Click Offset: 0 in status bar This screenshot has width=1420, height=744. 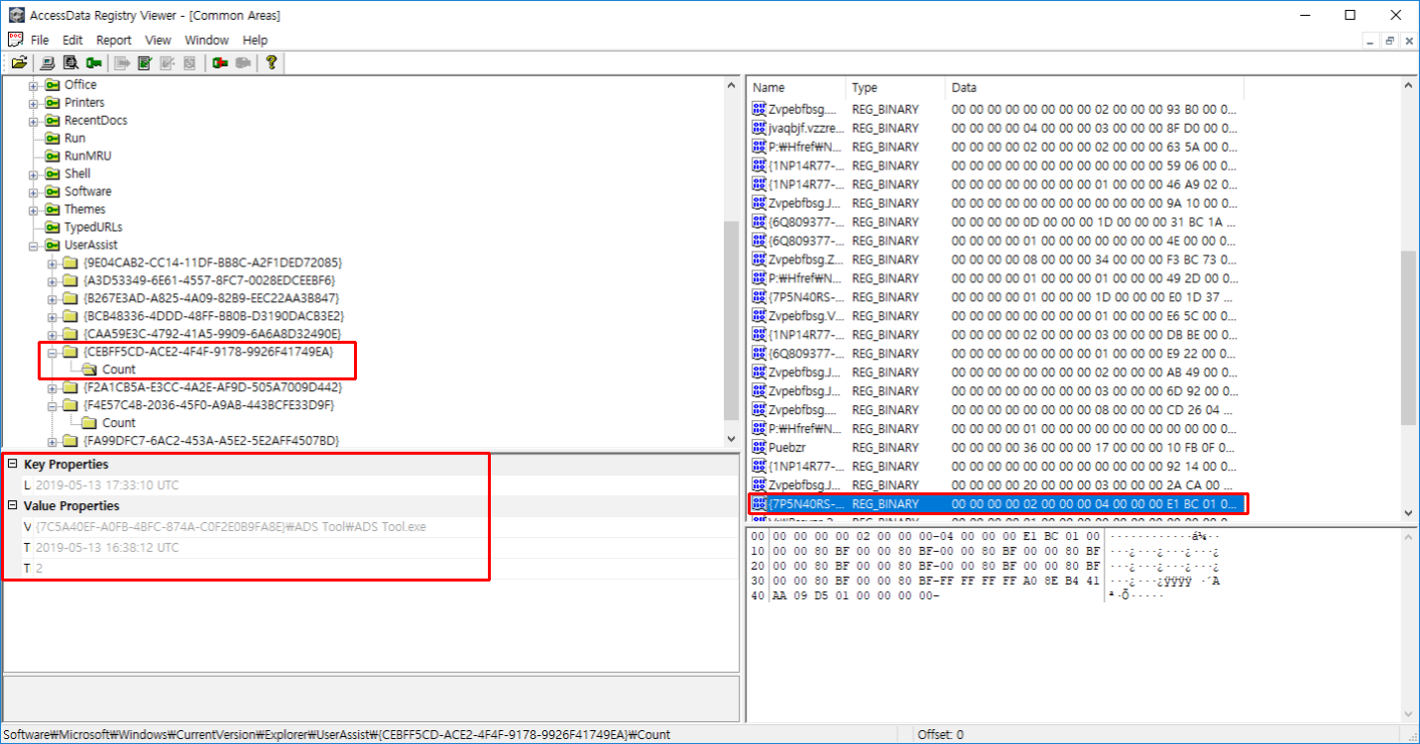pos(942,735)
